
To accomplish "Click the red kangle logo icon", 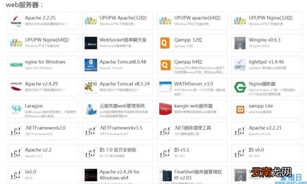I will click(165, 109).
